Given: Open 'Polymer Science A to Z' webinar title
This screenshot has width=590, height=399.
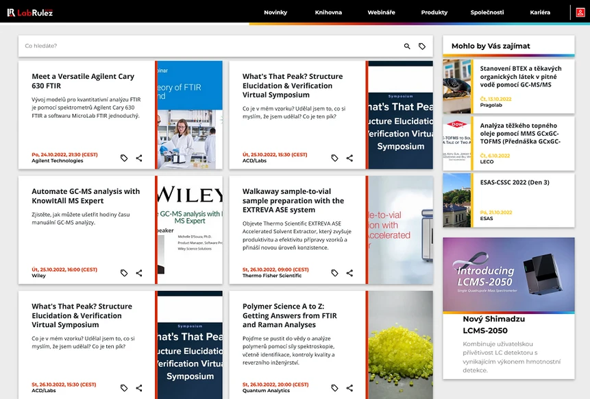Looking at the screenshot, I should point(290,315).
